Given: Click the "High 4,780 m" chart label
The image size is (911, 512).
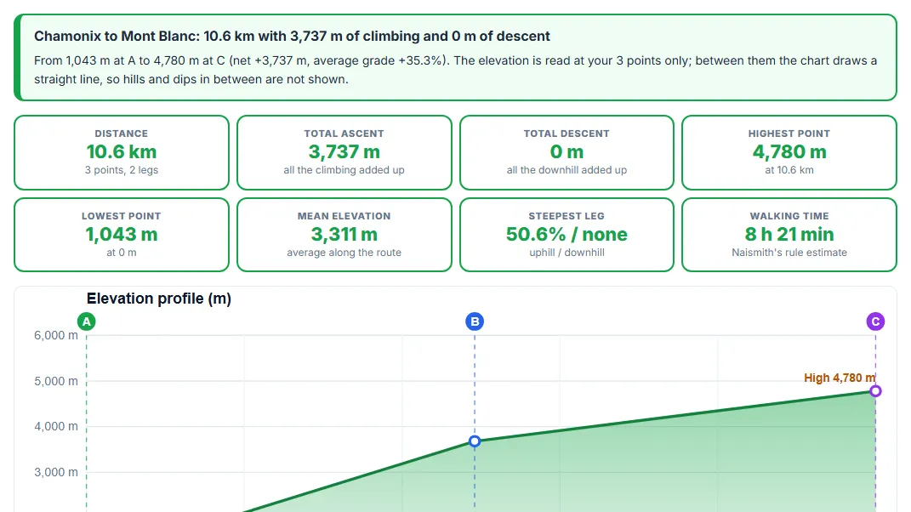Looking at the screenshot, I should pos(840,378).
